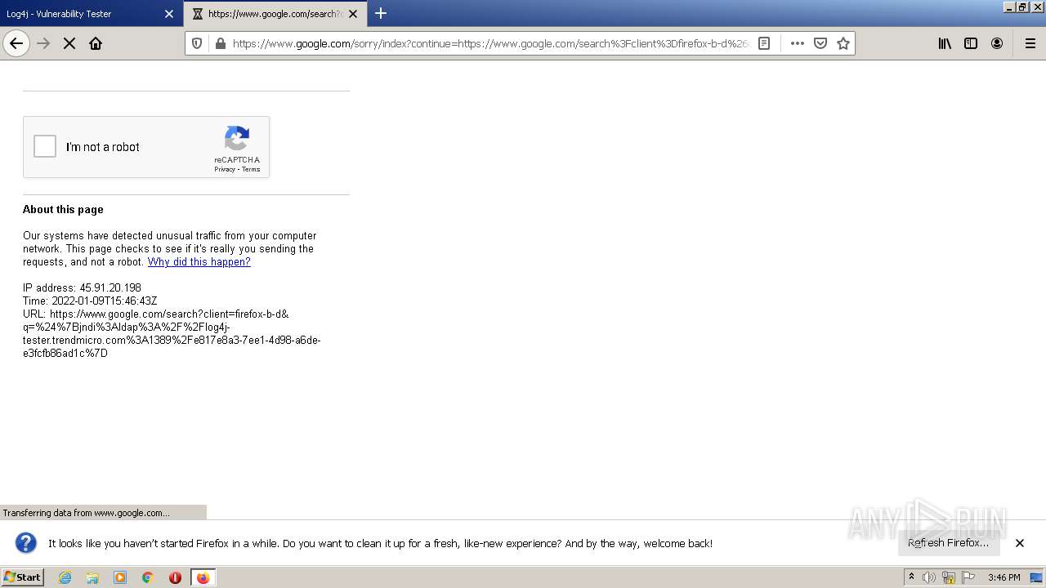The width and height of the screenshot is (1046, 588).
Task: View site security padlock info
Action: point(220,43)
